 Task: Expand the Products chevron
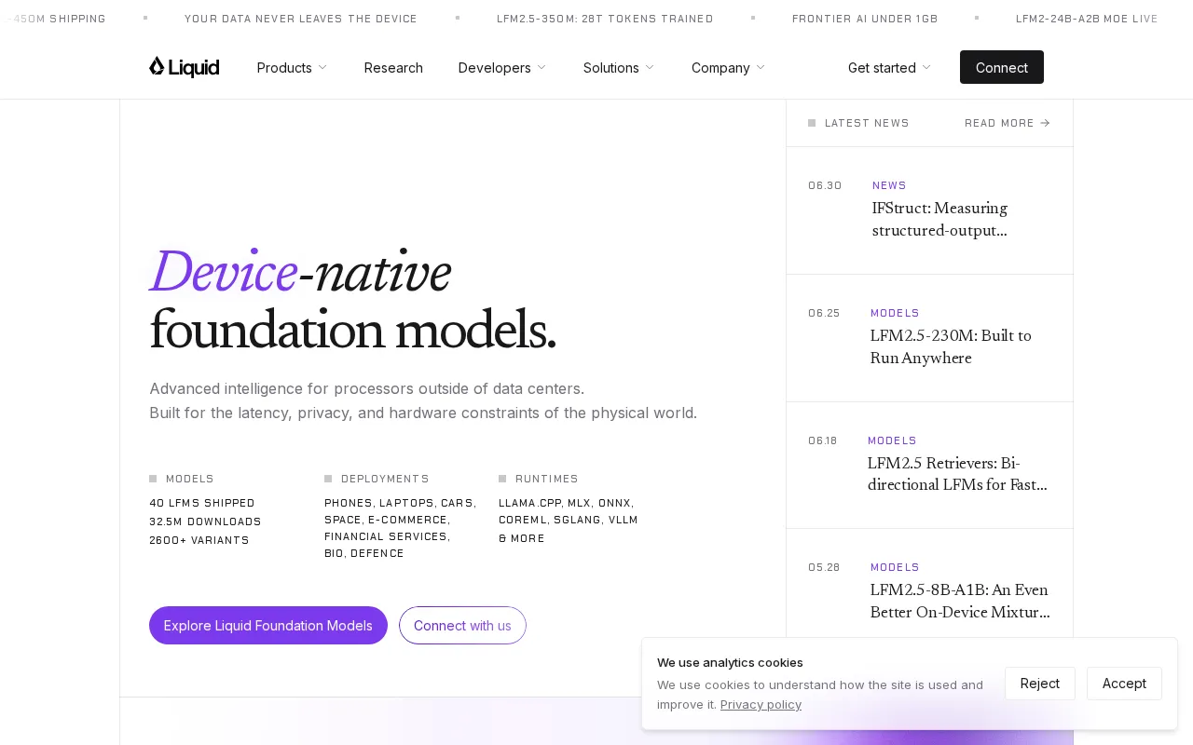pos(322,68)
